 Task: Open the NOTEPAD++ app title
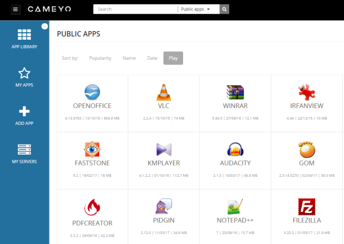(x=235, y=220)
